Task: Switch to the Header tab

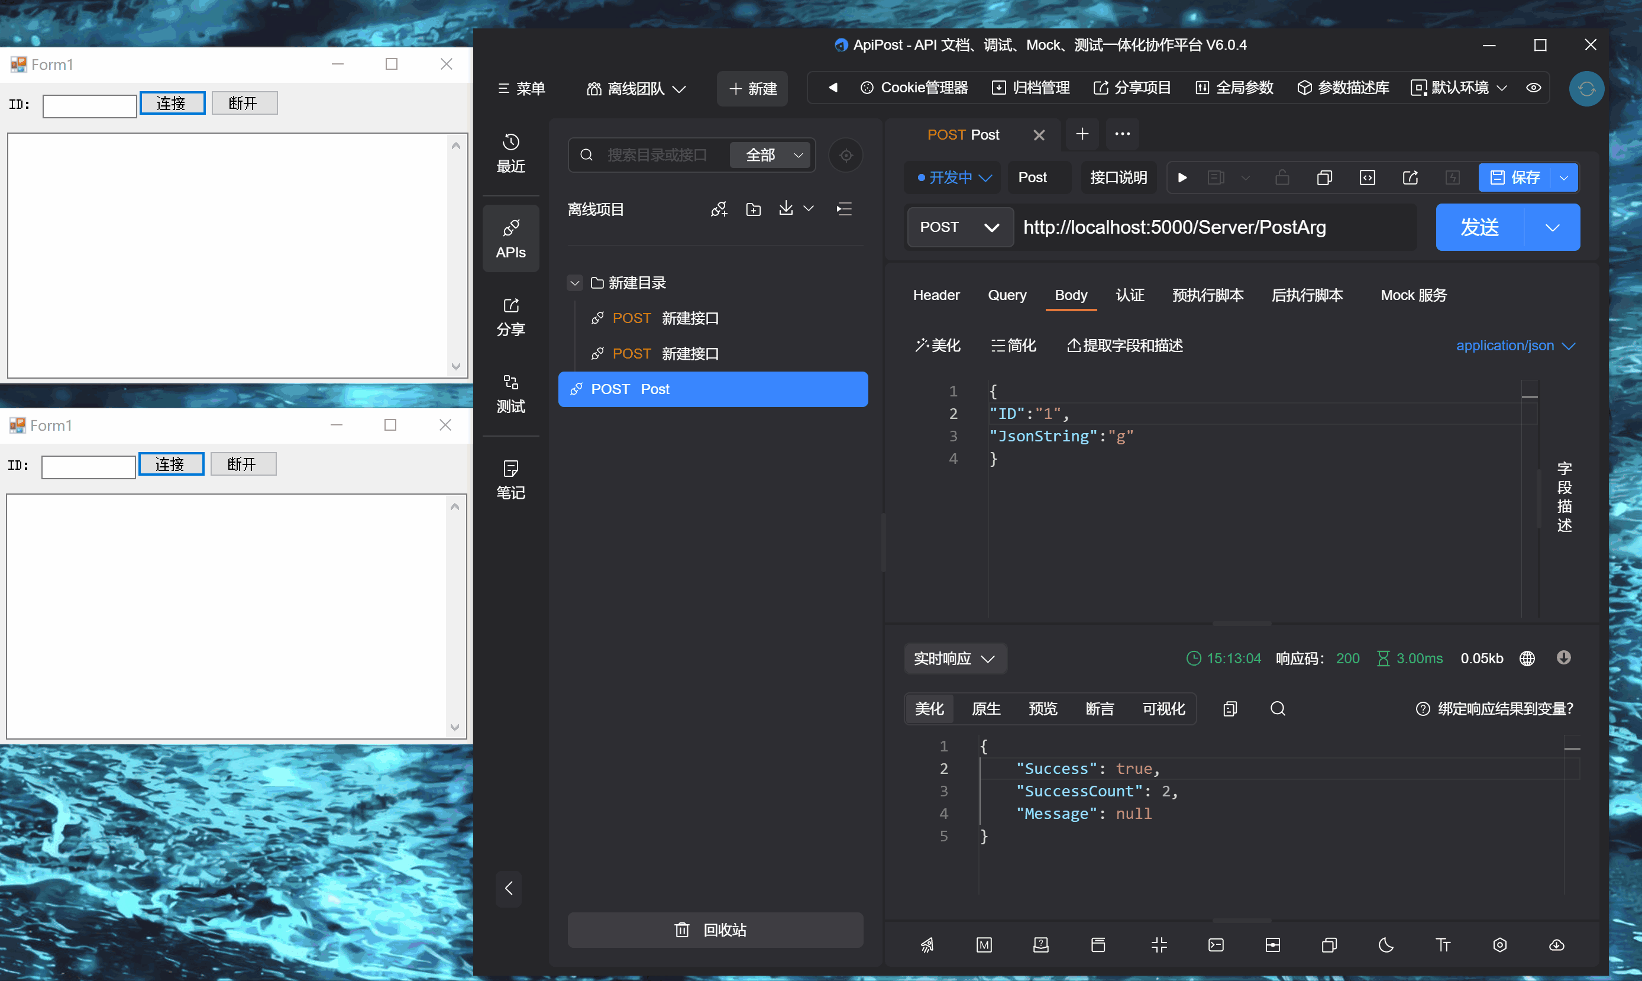Action: pos(936,295)
